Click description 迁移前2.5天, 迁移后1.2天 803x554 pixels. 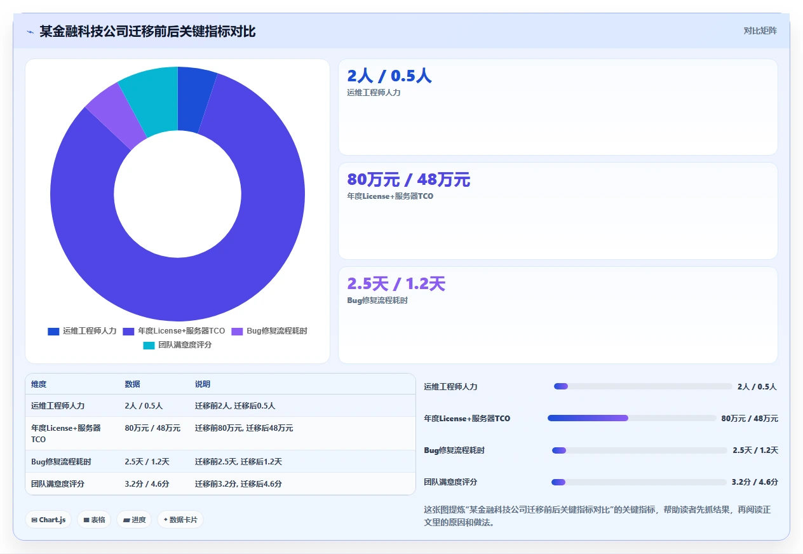[238, 462]
